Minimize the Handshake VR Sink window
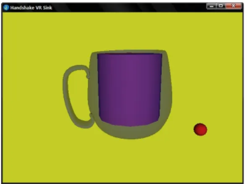The width and height of the screenshot is (247, 184). point(211,6)
